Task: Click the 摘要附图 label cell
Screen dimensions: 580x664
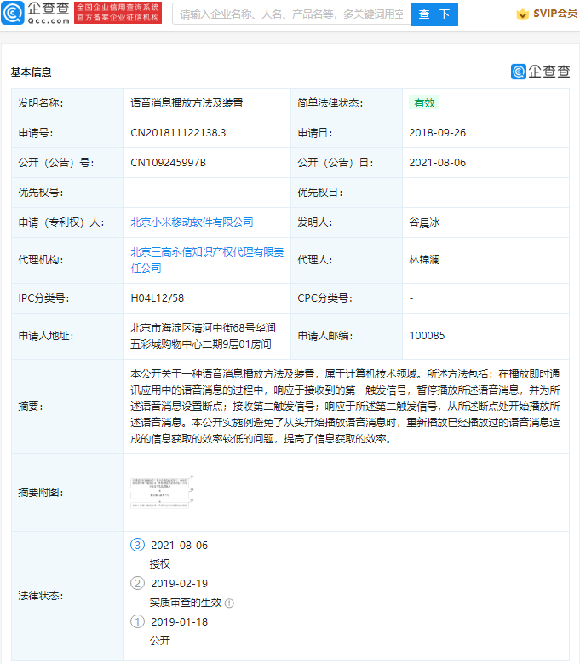Action: click(x=67, y=493)
